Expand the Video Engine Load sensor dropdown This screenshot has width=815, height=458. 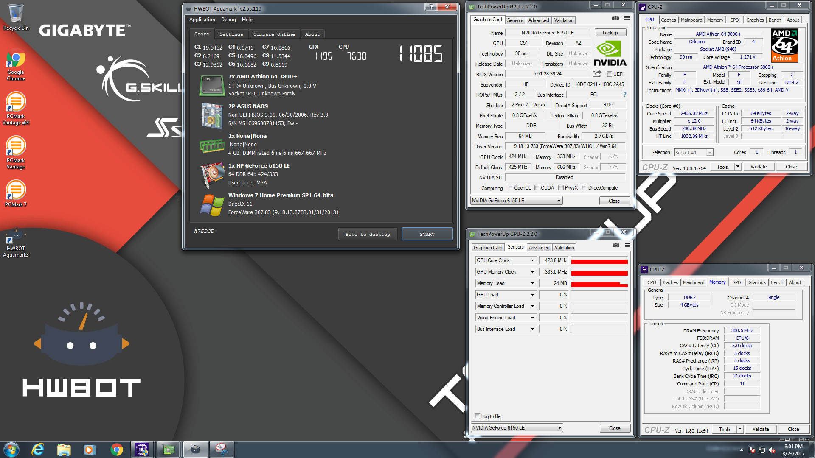pos(532,318)
